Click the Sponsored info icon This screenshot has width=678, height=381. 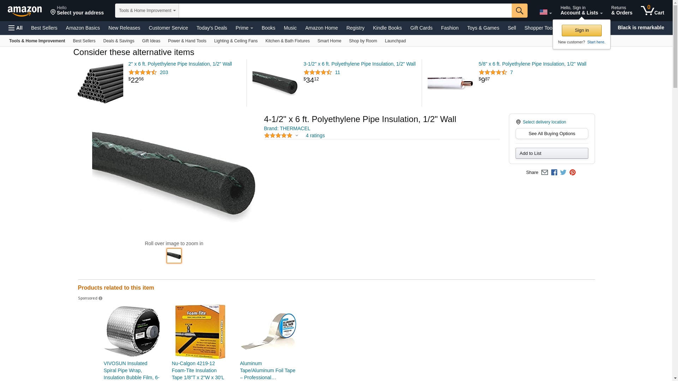click(x=100, y=298)
